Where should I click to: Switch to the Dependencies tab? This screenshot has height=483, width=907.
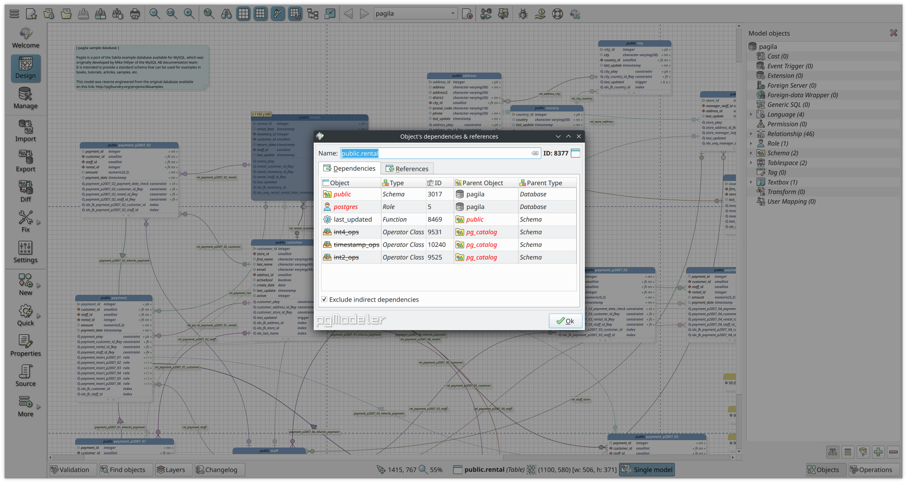click(349, 168)
